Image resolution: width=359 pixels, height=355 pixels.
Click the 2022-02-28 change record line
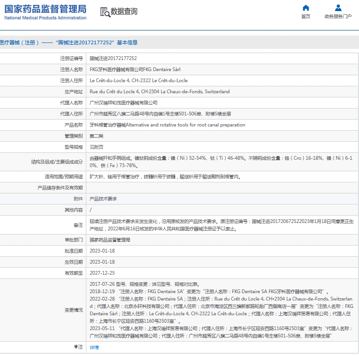tap(221, 310)
